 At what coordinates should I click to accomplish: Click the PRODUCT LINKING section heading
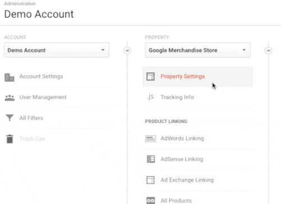[166, 121]
